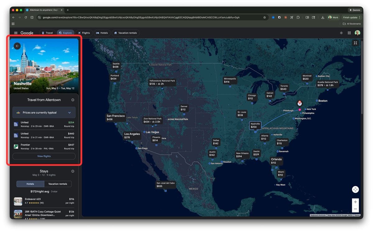This screenshot has width=373, height=232.
Task: Select the United $440 flight
Action: [44, 136]
